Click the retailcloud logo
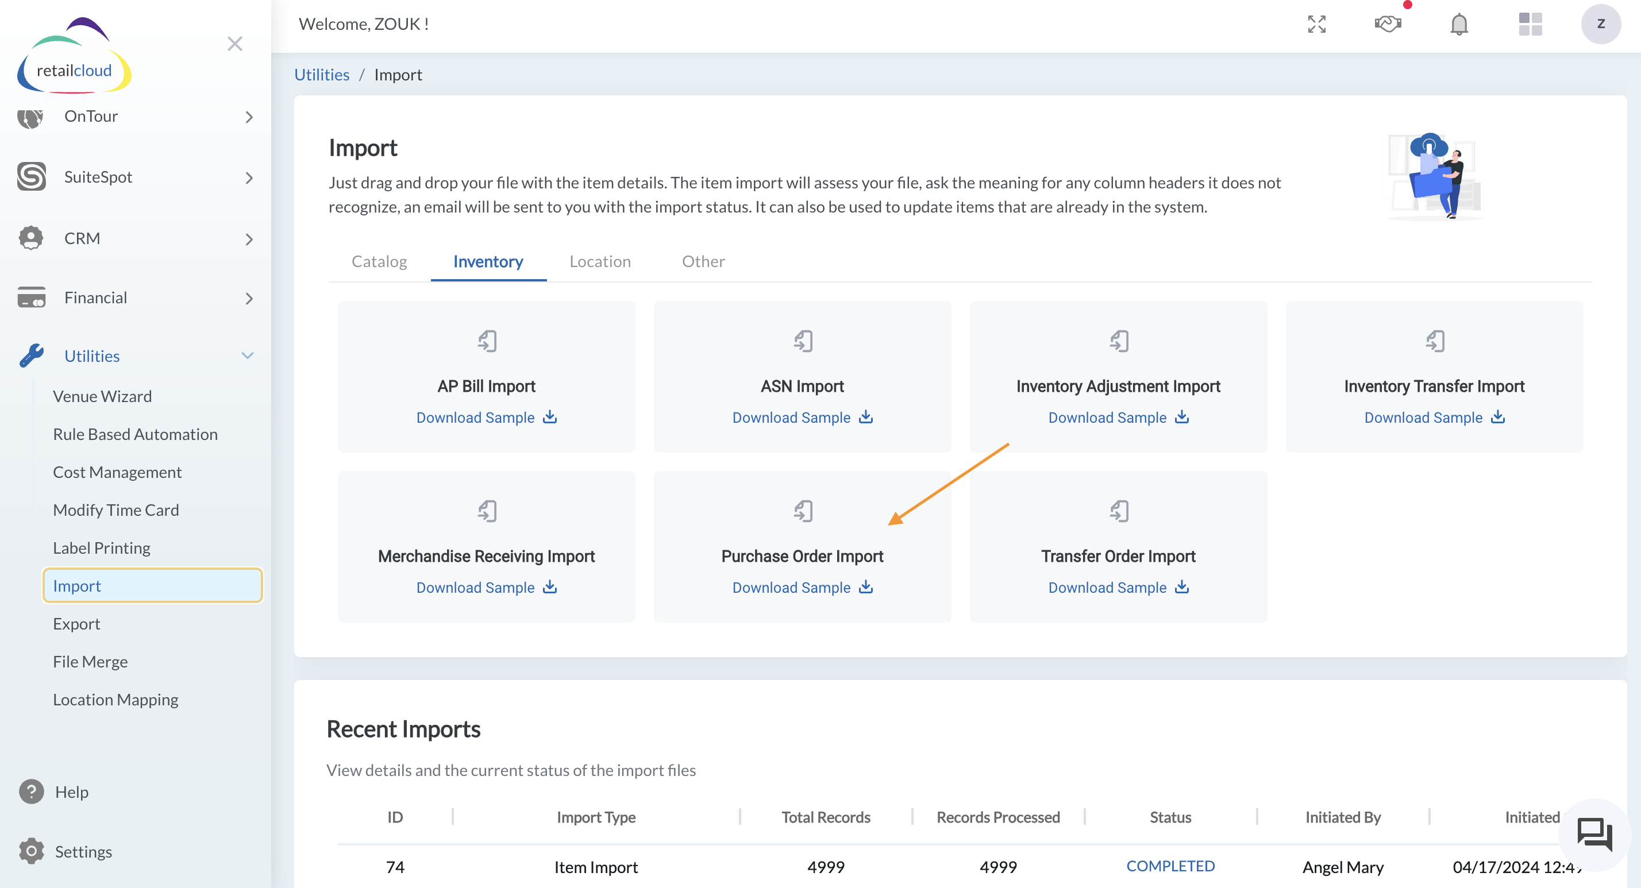 [74, 56]
